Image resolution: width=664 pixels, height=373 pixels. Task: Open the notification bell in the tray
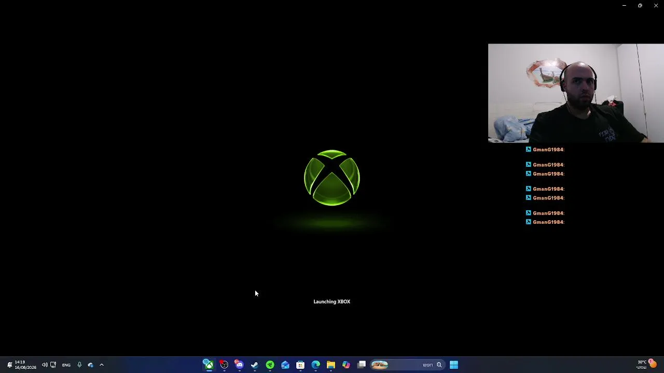pos(9,365)
